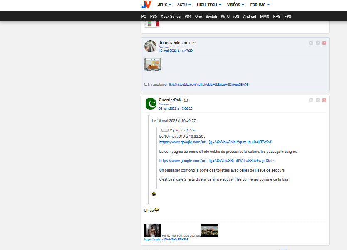Click the sentence starting 'La compagnie aérienne d'Inde'
The width and height of the screenshot is (347, 250).
click(x=228, y=152)
